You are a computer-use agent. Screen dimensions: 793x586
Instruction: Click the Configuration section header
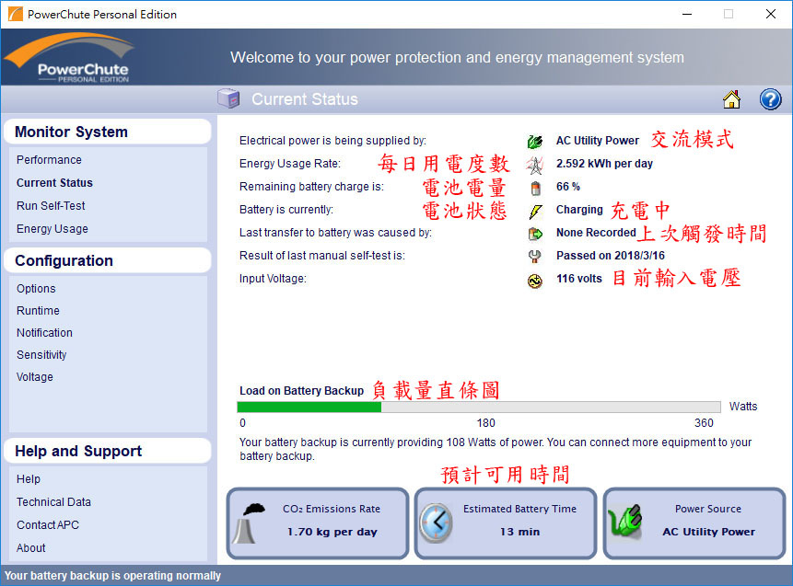point(107,260)
